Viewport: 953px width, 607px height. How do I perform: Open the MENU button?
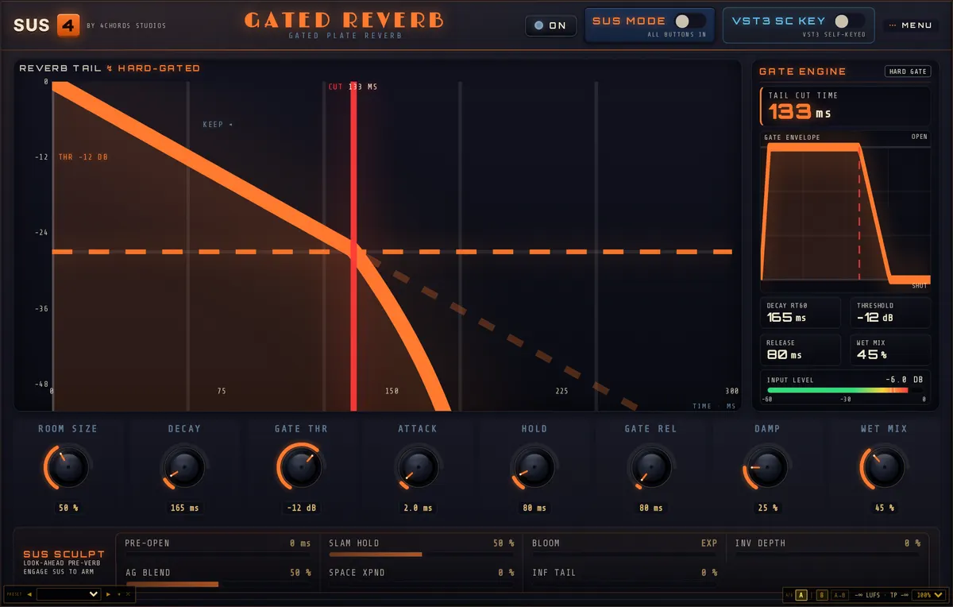[911, 25]
